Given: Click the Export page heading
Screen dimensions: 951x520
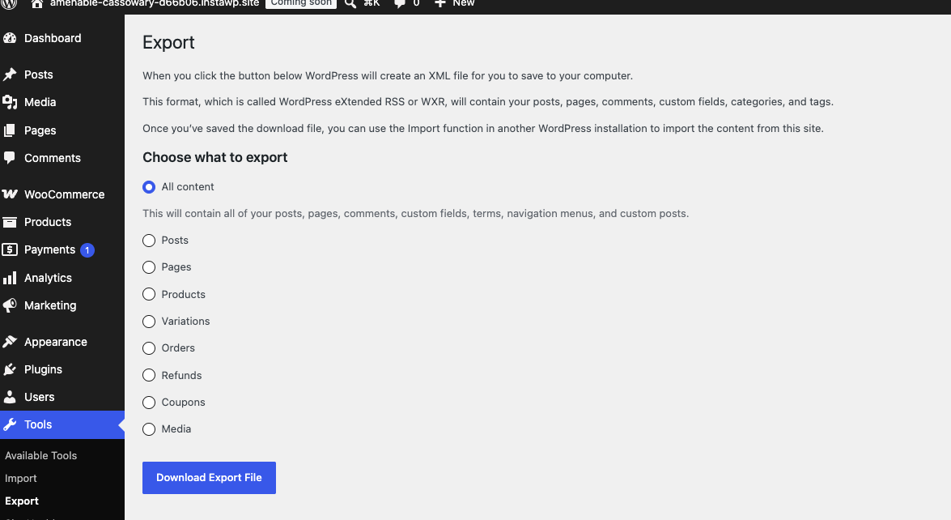Looking at the screenshot, I should point(168,42).
